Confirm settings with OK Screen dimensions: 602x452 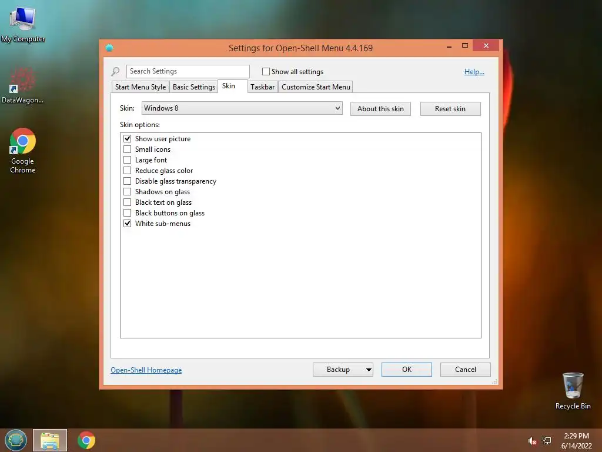coord(407,370)
